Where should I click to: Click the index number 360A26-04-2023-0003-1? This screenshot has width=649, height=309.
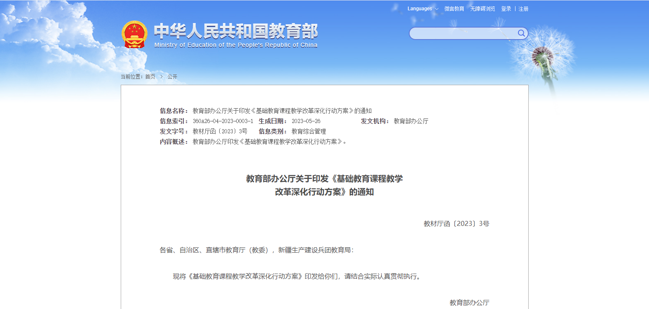[223, 121]
